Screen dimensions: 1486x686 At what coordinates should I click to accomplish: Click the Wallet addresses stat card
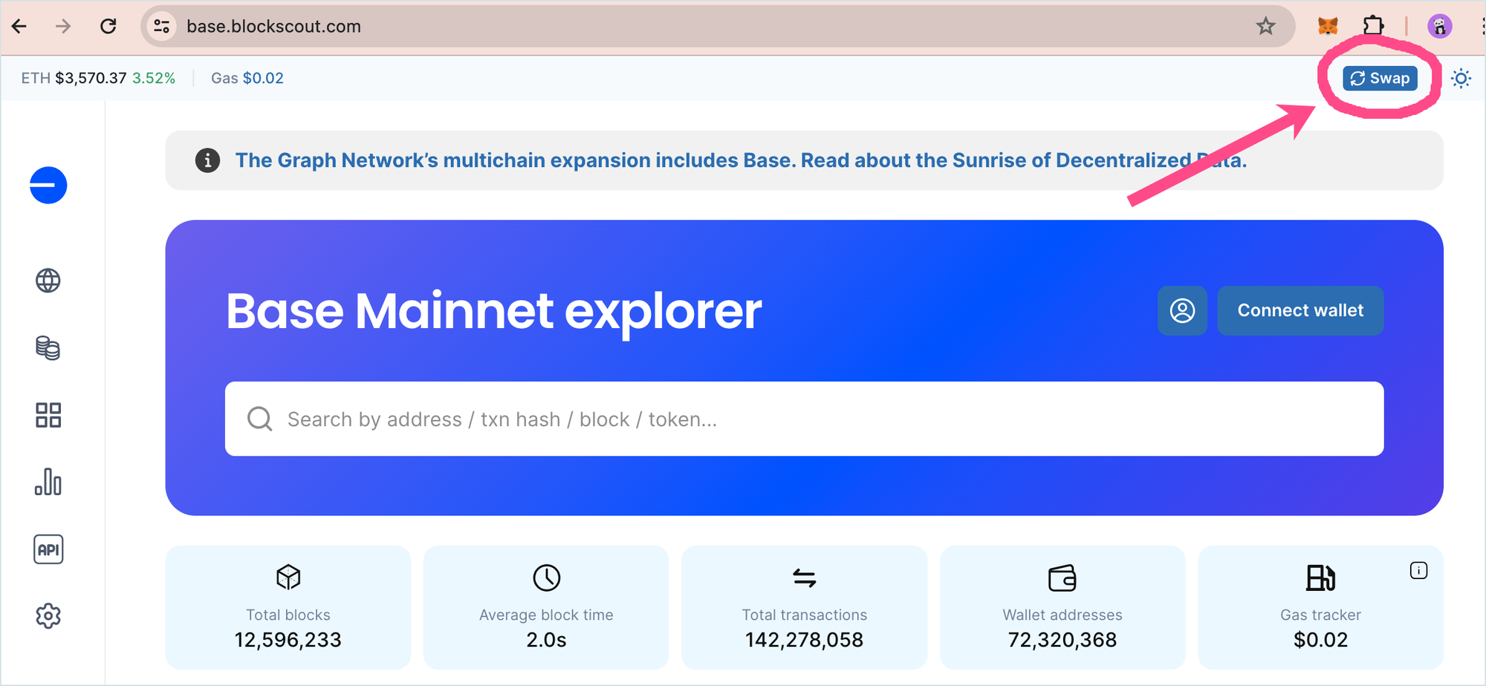[1062, 607]
